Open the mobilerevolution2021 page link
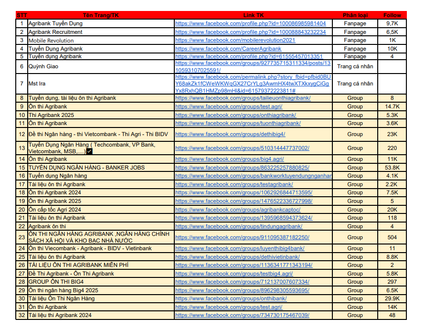Image resolution: width=425 pixels, height=329 pixels. point(235,40)
